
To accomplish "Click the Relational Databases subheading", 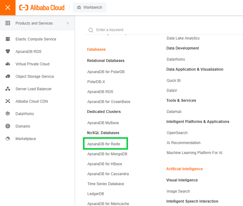I will click(x=106, y=61).
